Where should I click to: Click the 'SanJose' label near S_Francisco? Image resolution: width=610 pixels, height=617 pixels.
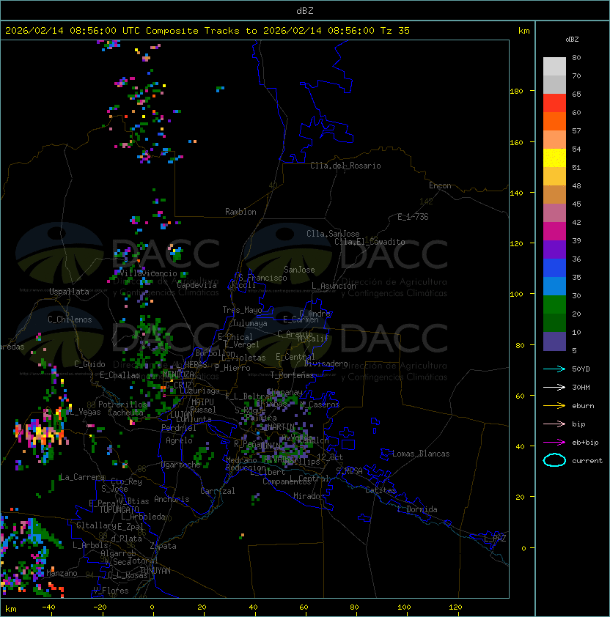tap(299, 270)
